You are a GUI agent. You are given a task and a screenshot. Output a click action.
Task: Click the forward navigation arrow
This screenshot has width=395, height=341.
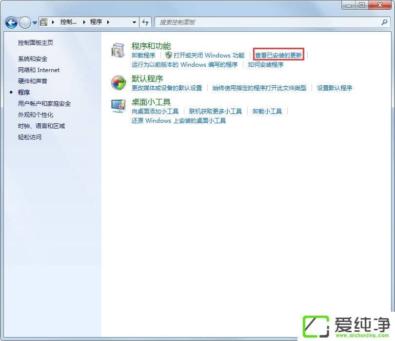coord(25,22)
